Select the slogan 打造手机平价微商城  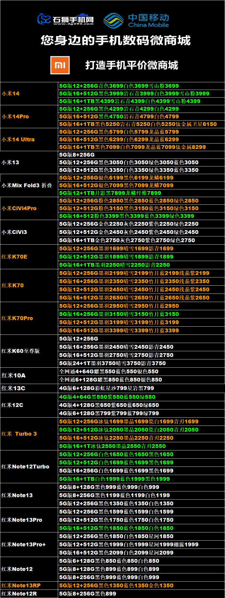pos(132,65)
